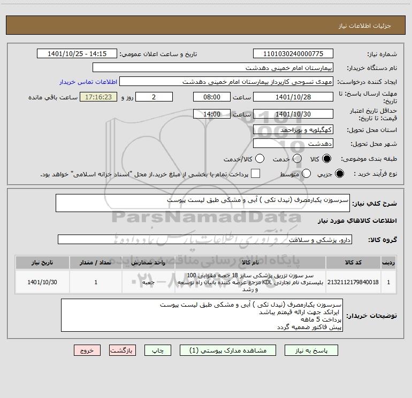Click the واحد شمارش column header
The width and height of the screenshot is (412, 398).
point(148,262)
